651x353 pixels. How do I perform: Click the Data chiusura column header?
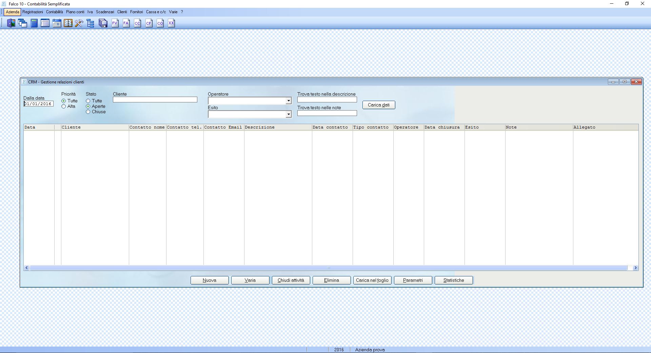444,128
